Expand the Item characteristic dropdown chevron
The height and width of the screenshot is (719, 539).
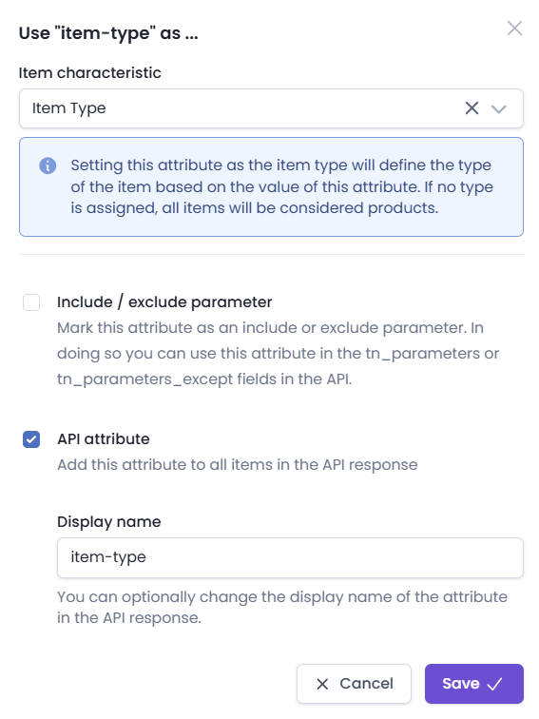(x=499, y=109)
